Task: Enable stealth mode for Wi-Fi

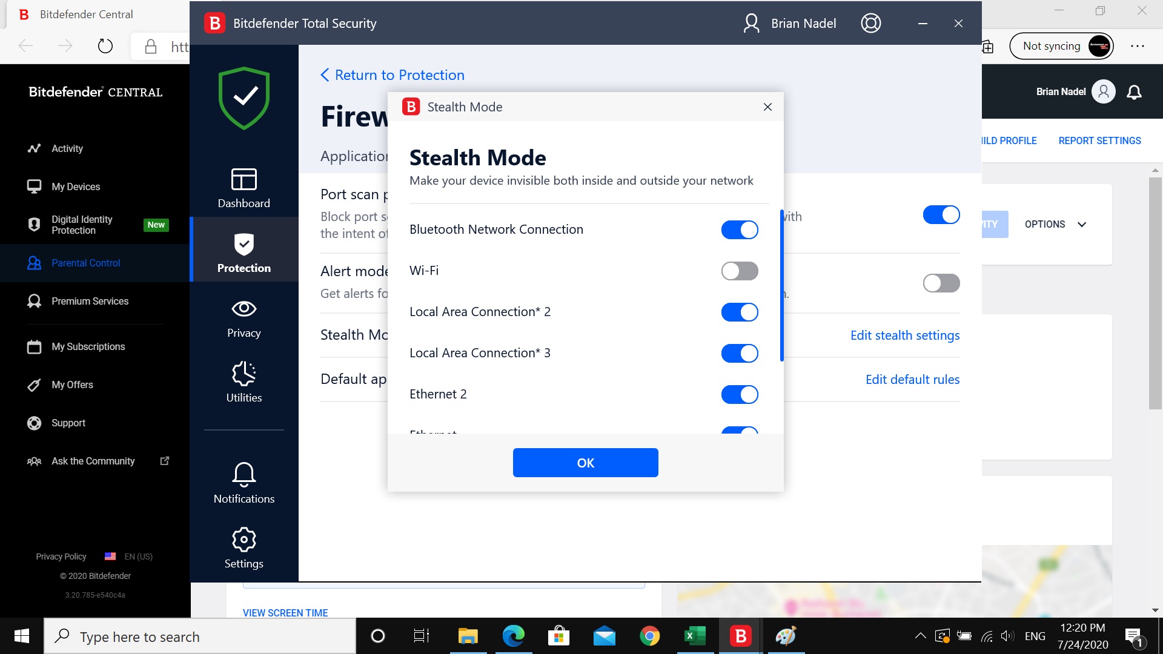Action: [x=740, y=271]
